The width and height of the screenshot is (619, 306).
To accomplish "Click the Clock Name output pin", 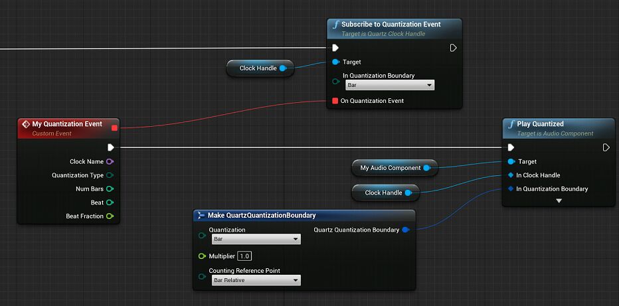I will pos(110,161).
